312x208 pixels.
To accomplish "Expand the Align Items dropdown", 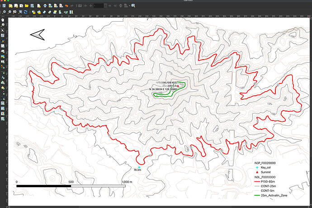I will [60, 12].
